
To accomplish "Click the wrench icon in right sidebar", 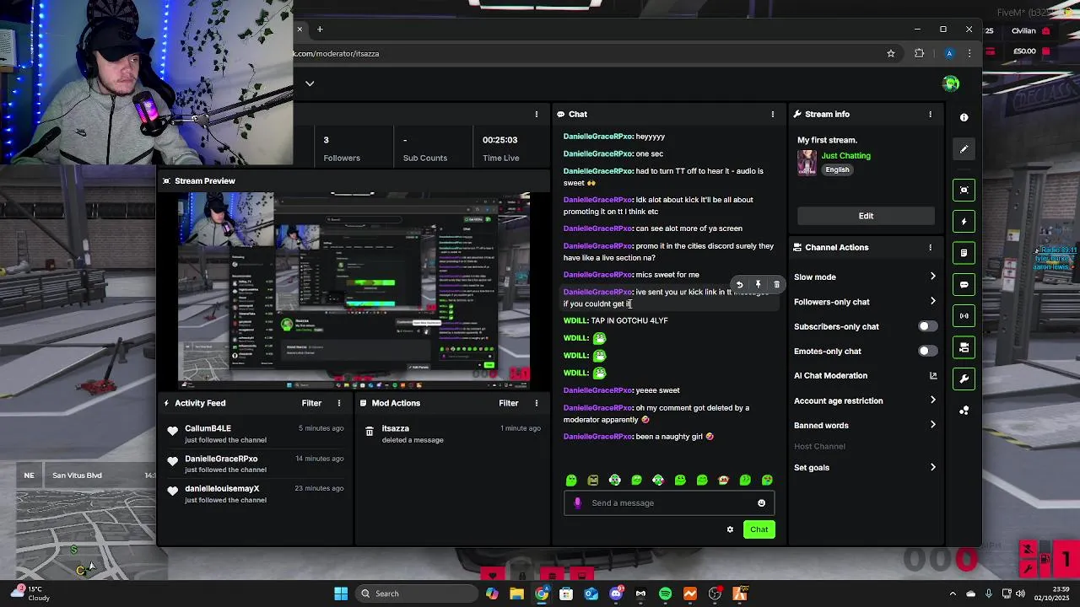I will [964, 379].
